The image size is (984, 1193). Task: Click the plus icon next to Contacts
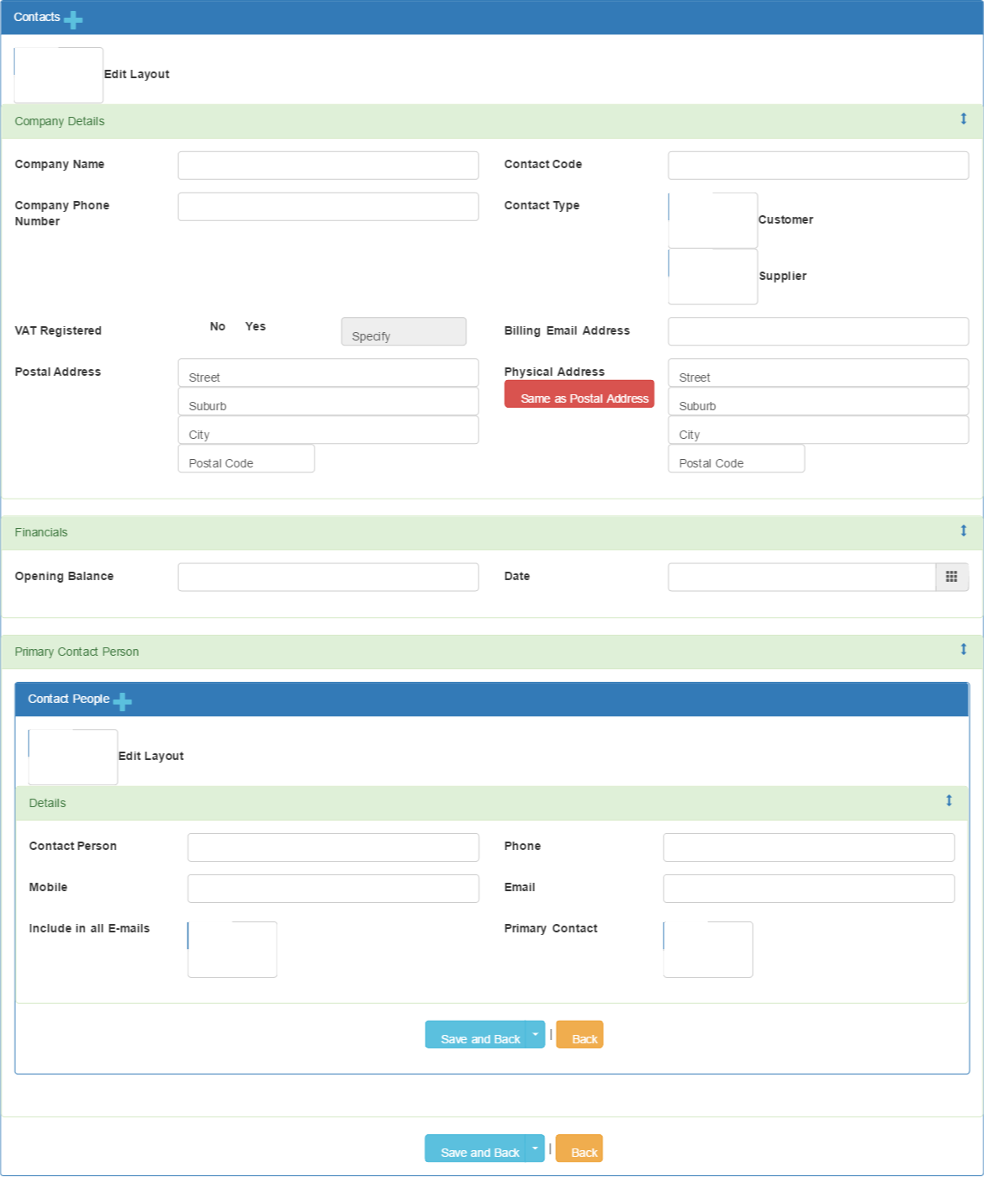[73, 20]
